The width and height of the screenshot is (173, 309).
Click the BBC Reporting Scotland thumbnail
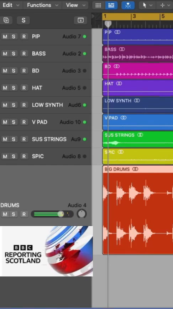[46, 251]
